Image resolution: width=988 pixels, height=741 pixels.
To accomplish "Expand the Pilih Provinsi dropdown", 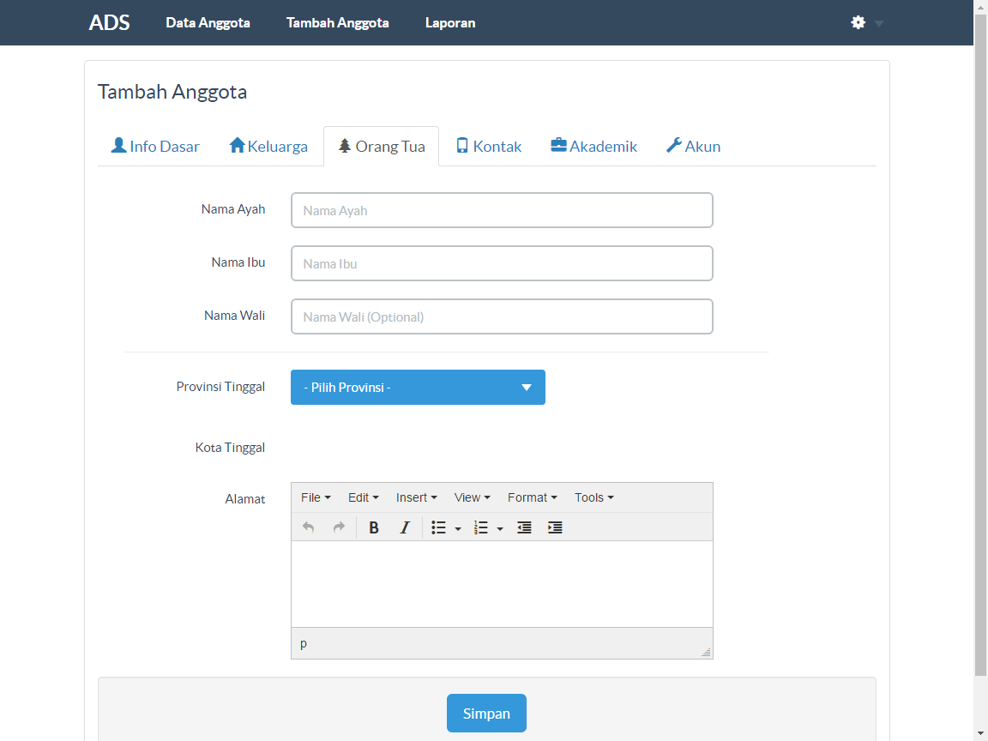I will coord(418,388).
